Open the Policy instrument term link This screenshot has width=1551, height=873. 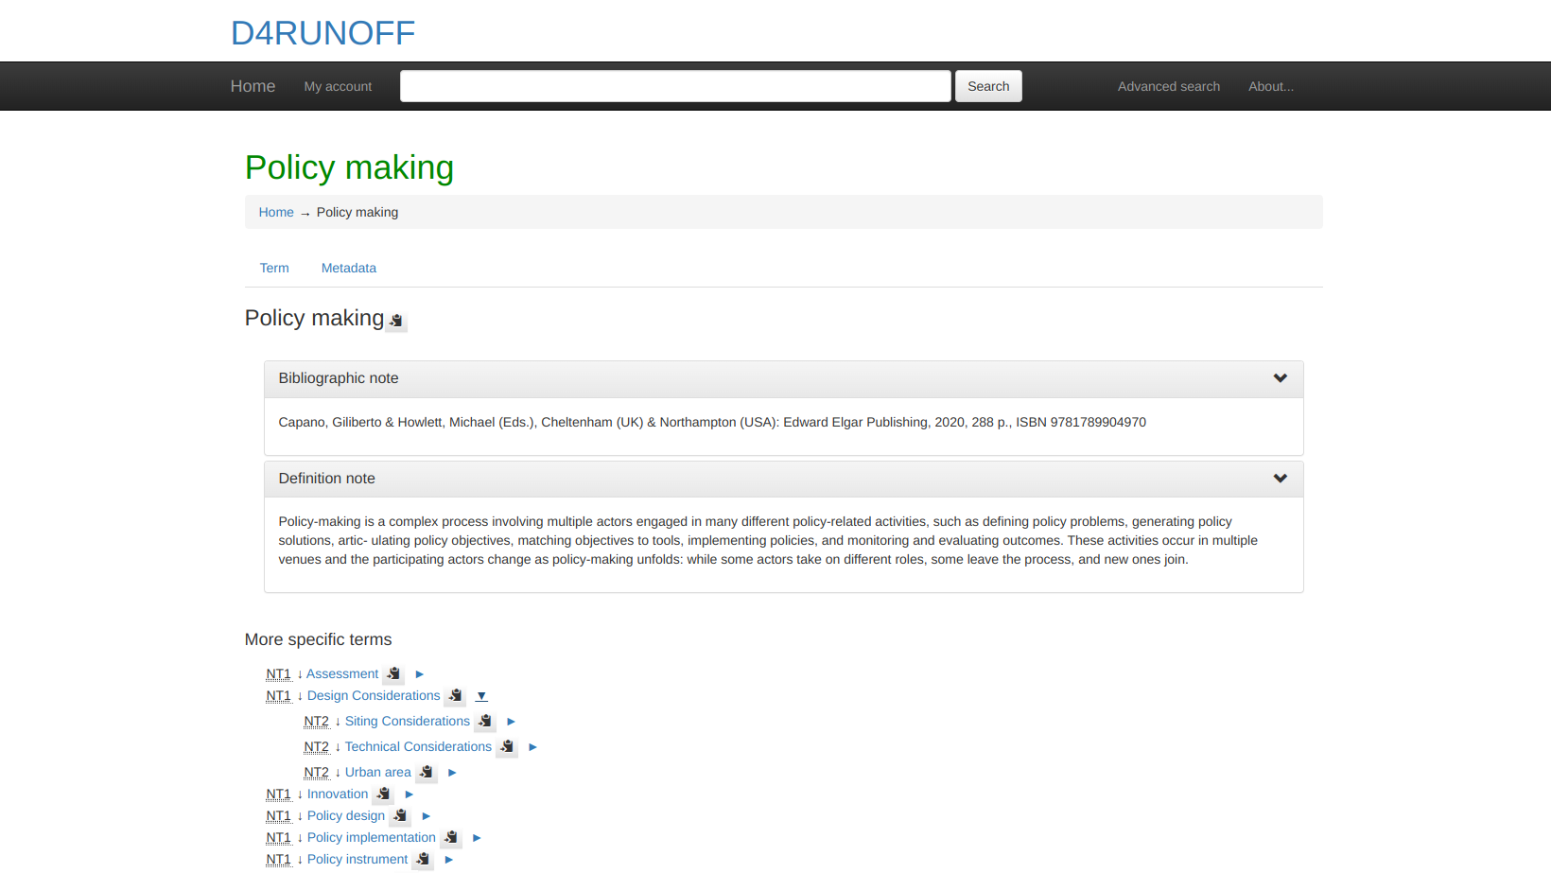[x=357, y=860]
